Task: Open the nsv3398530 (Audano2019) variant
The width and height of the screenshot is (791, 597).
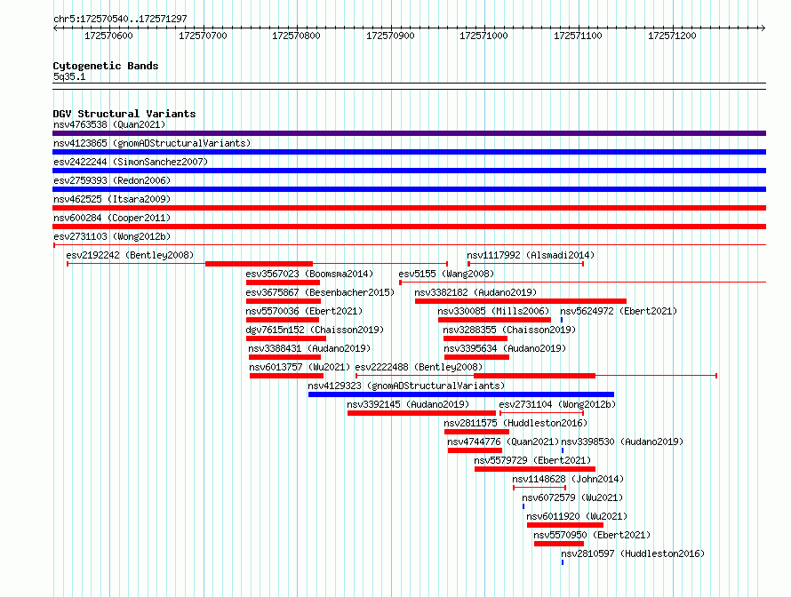Action: 622,442
